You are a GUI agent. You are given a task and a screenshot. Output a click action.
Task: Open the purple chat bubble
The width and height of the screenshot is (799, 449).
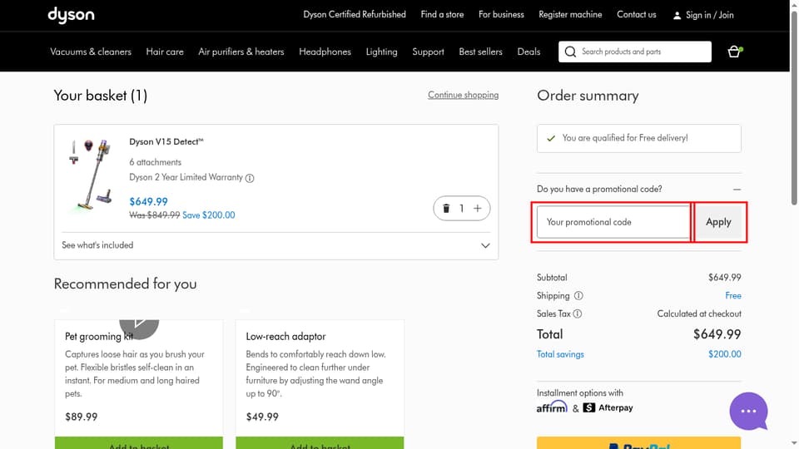[748, 411]
